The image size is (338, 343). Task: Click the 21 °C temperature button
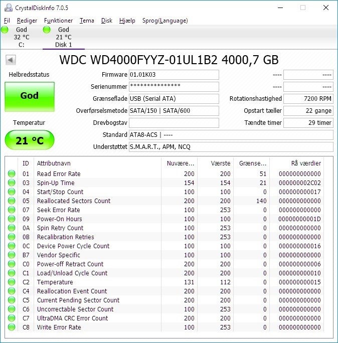click(29, 140)
